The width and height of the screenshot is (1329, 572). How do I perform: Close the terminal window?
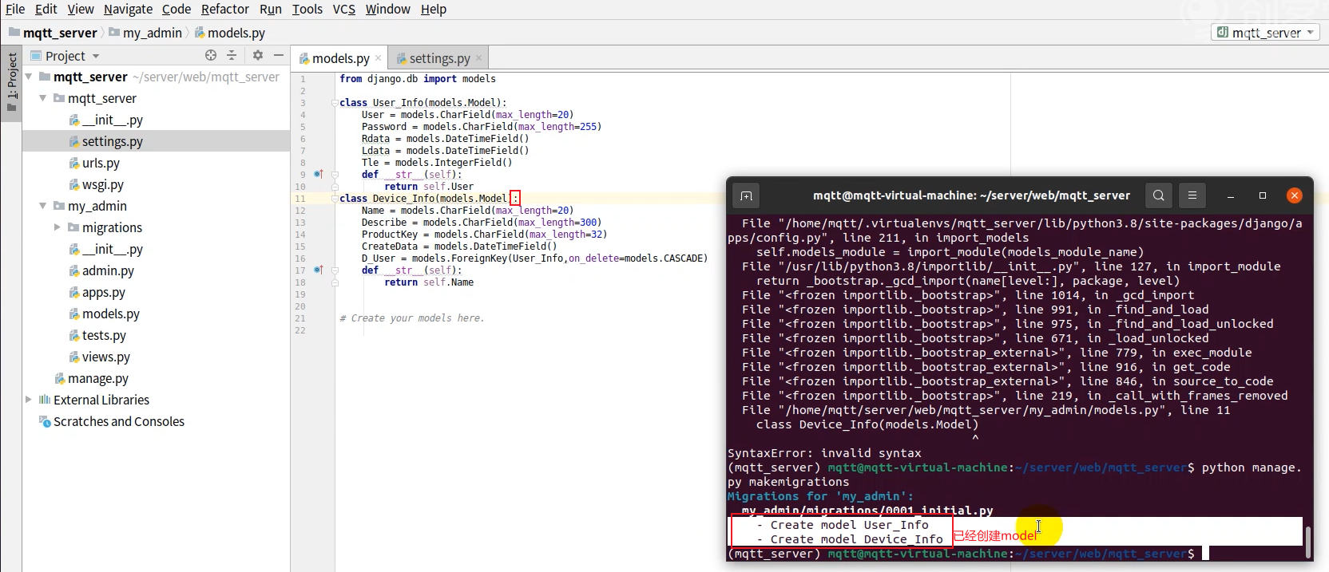pos(1295,195)
